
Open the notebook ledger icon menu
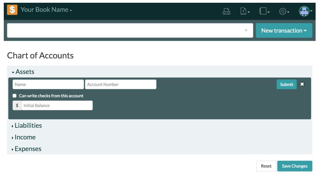(264, 11)
